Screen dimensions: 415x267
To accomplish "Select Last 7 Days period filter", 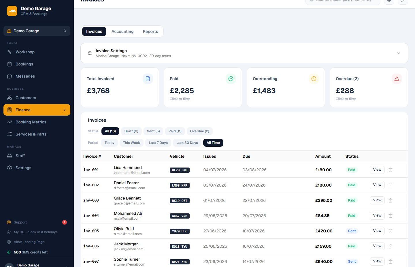I will 158,143.
